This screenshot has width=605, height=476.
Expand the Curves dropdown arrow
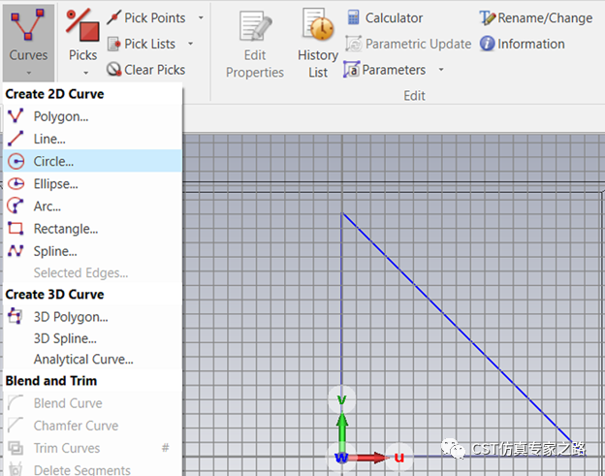coord(28,73)
